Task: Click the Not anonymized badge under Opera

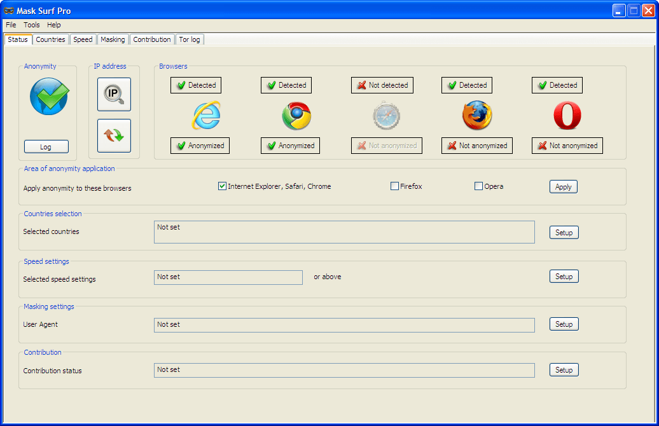Action: pyautogui.click(x=567, y=146)
